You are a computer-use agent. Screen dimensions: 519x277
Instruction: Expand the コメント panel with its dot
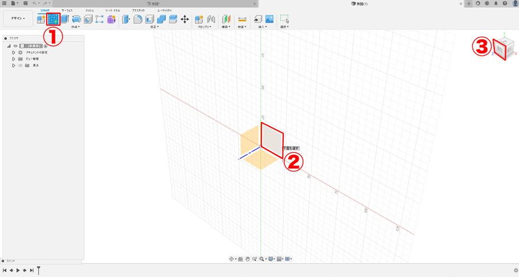tap(3, 261)
